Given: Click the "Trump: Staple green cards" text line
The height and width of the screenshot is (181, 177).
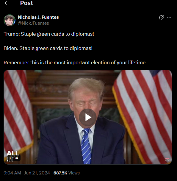Looking at the screenshot, I should click(49, 34).
